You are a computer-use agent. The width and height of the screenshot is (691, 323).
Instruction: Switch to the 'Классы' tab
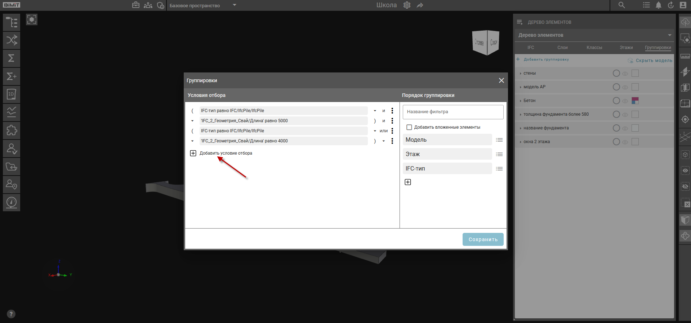click(x=594, y=48)
